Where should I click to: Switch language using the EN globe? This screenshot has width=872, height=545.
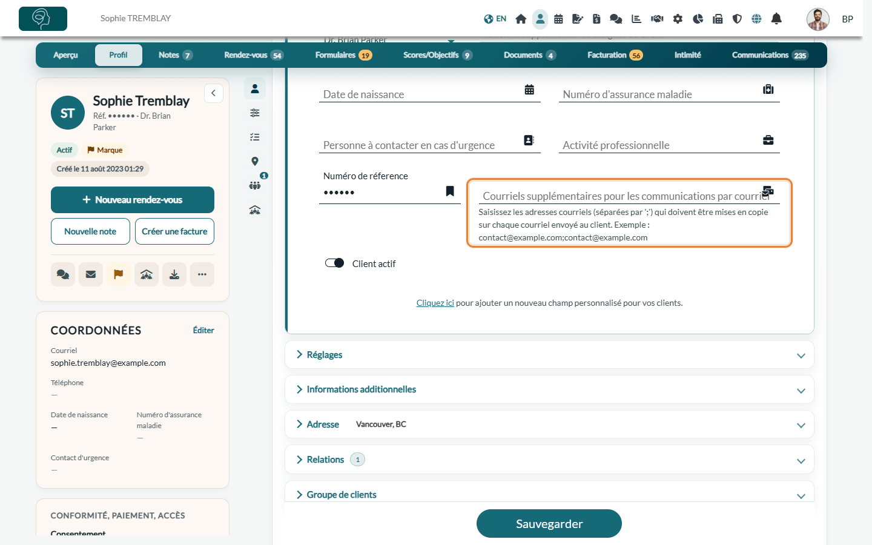pyautogui.click(x=495, y=19)
